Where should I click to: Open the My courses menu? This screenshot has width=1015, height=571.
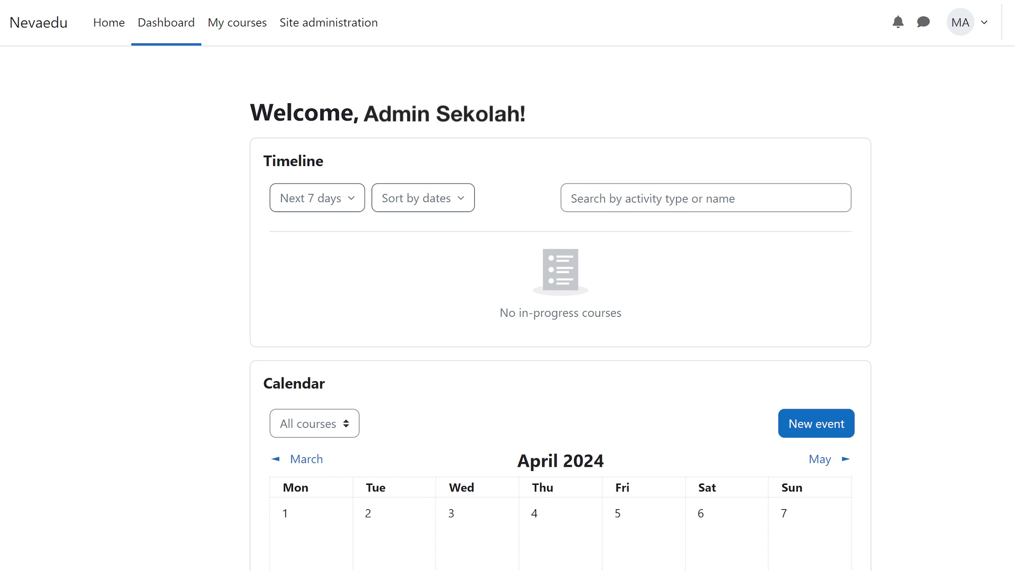pyautogui.click(x=237, y=22)
